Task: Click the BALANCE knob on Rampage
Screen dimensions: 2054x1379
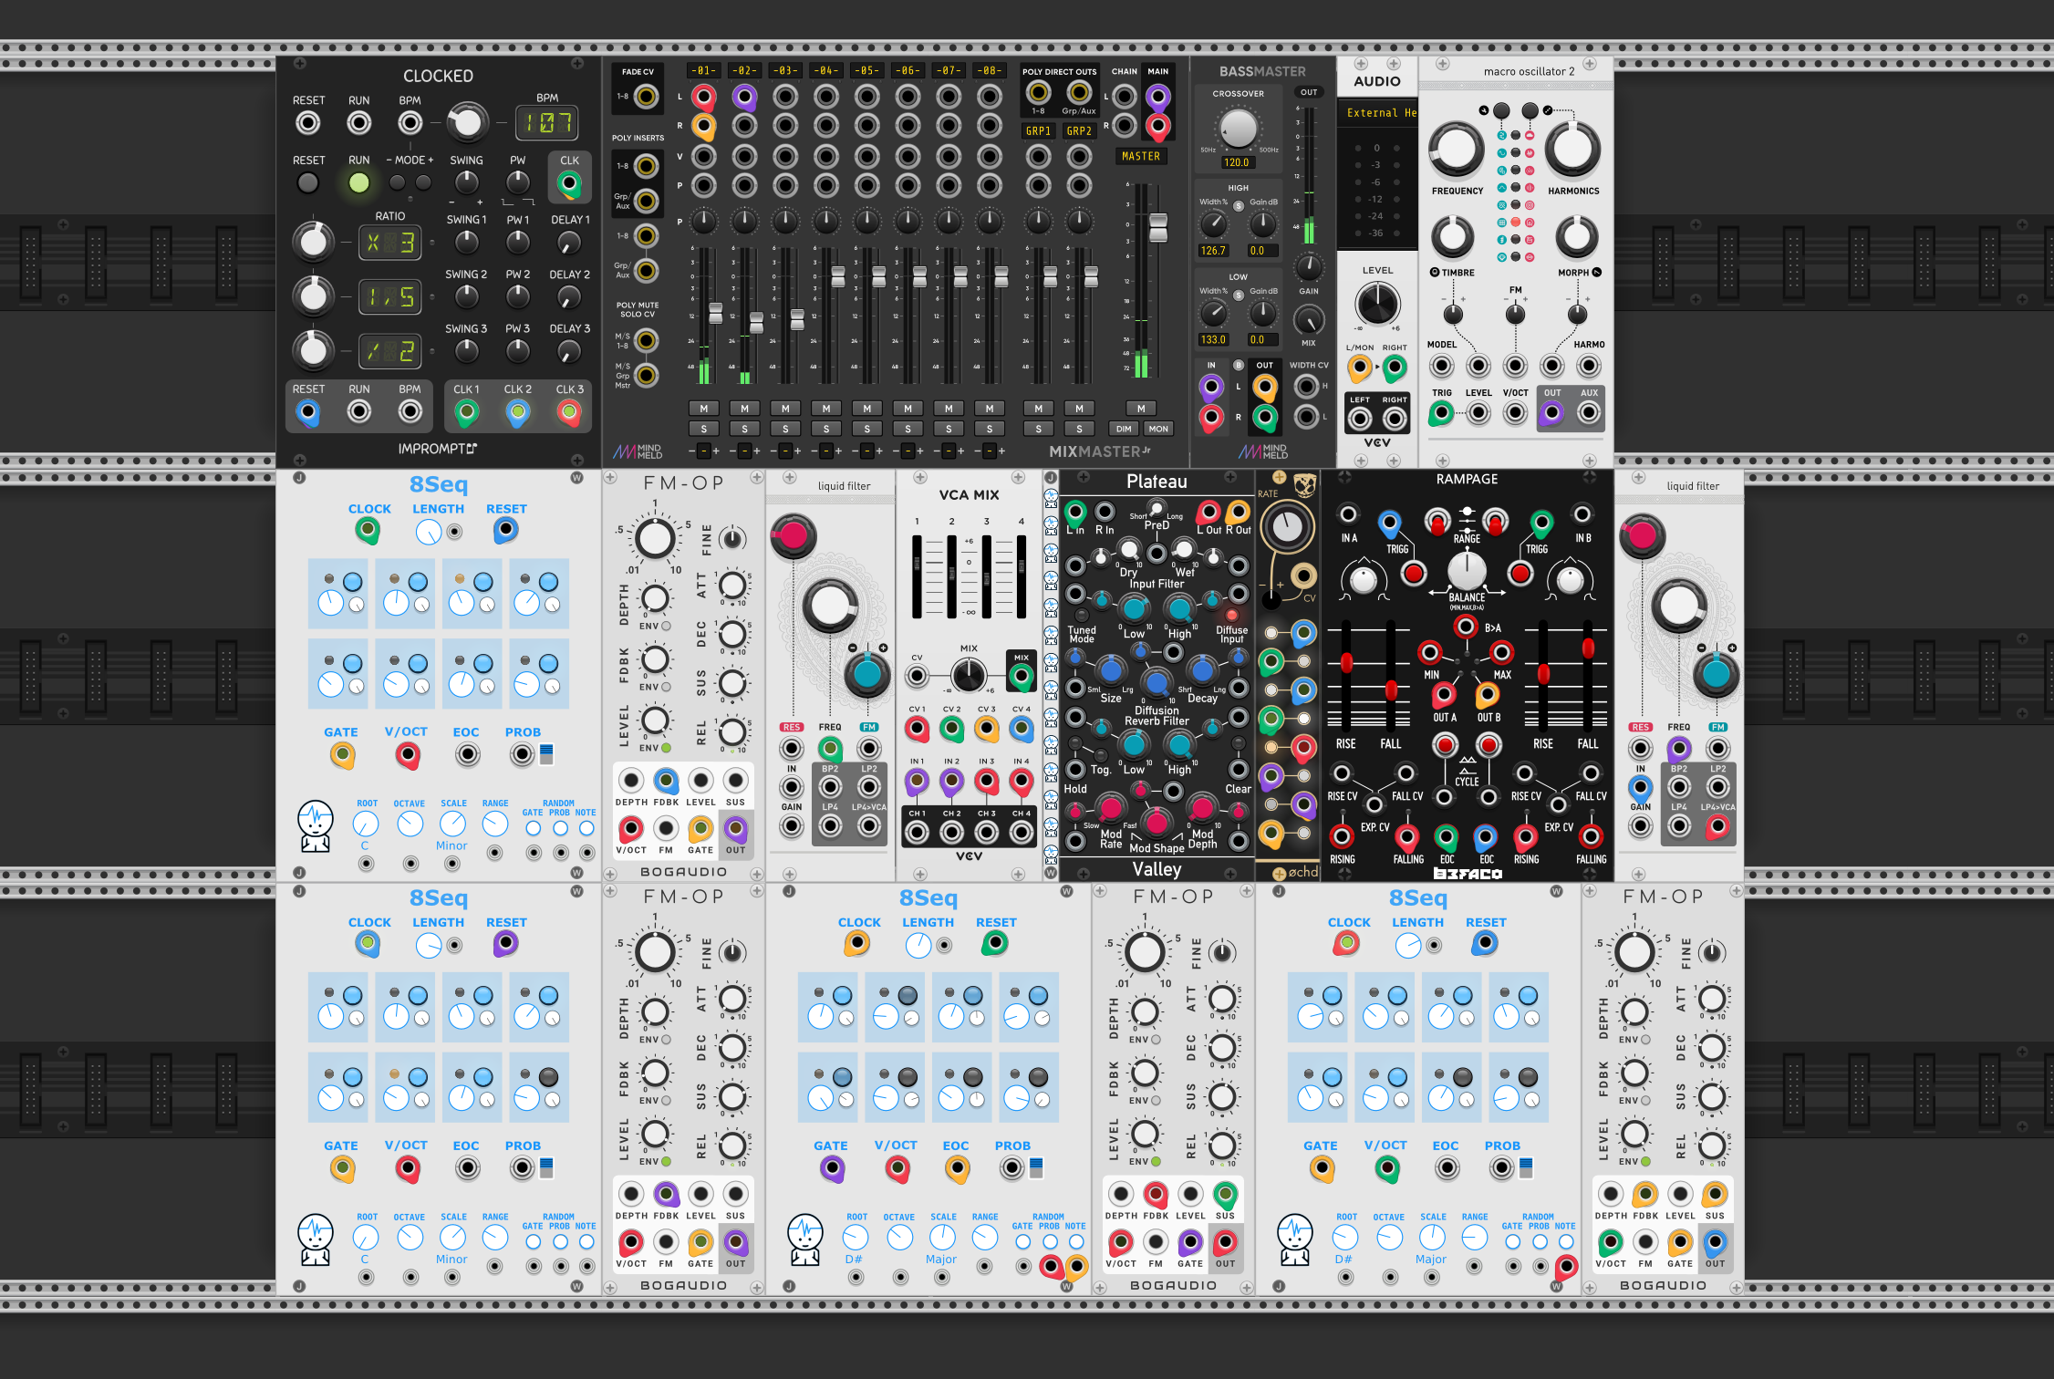Action: point(1467,570)
